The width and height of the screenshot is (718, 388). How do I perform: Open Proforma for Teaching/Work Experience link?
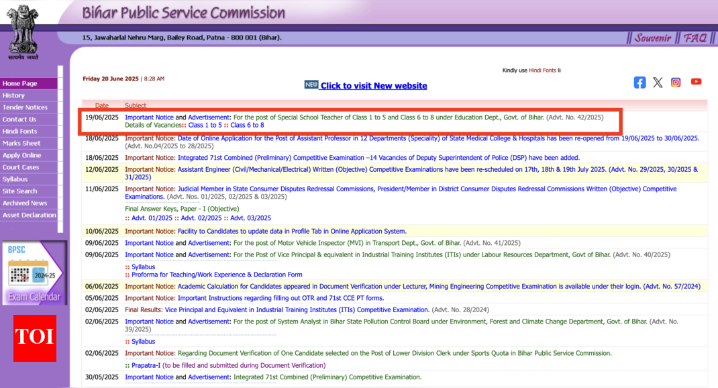tap(217, 275)
